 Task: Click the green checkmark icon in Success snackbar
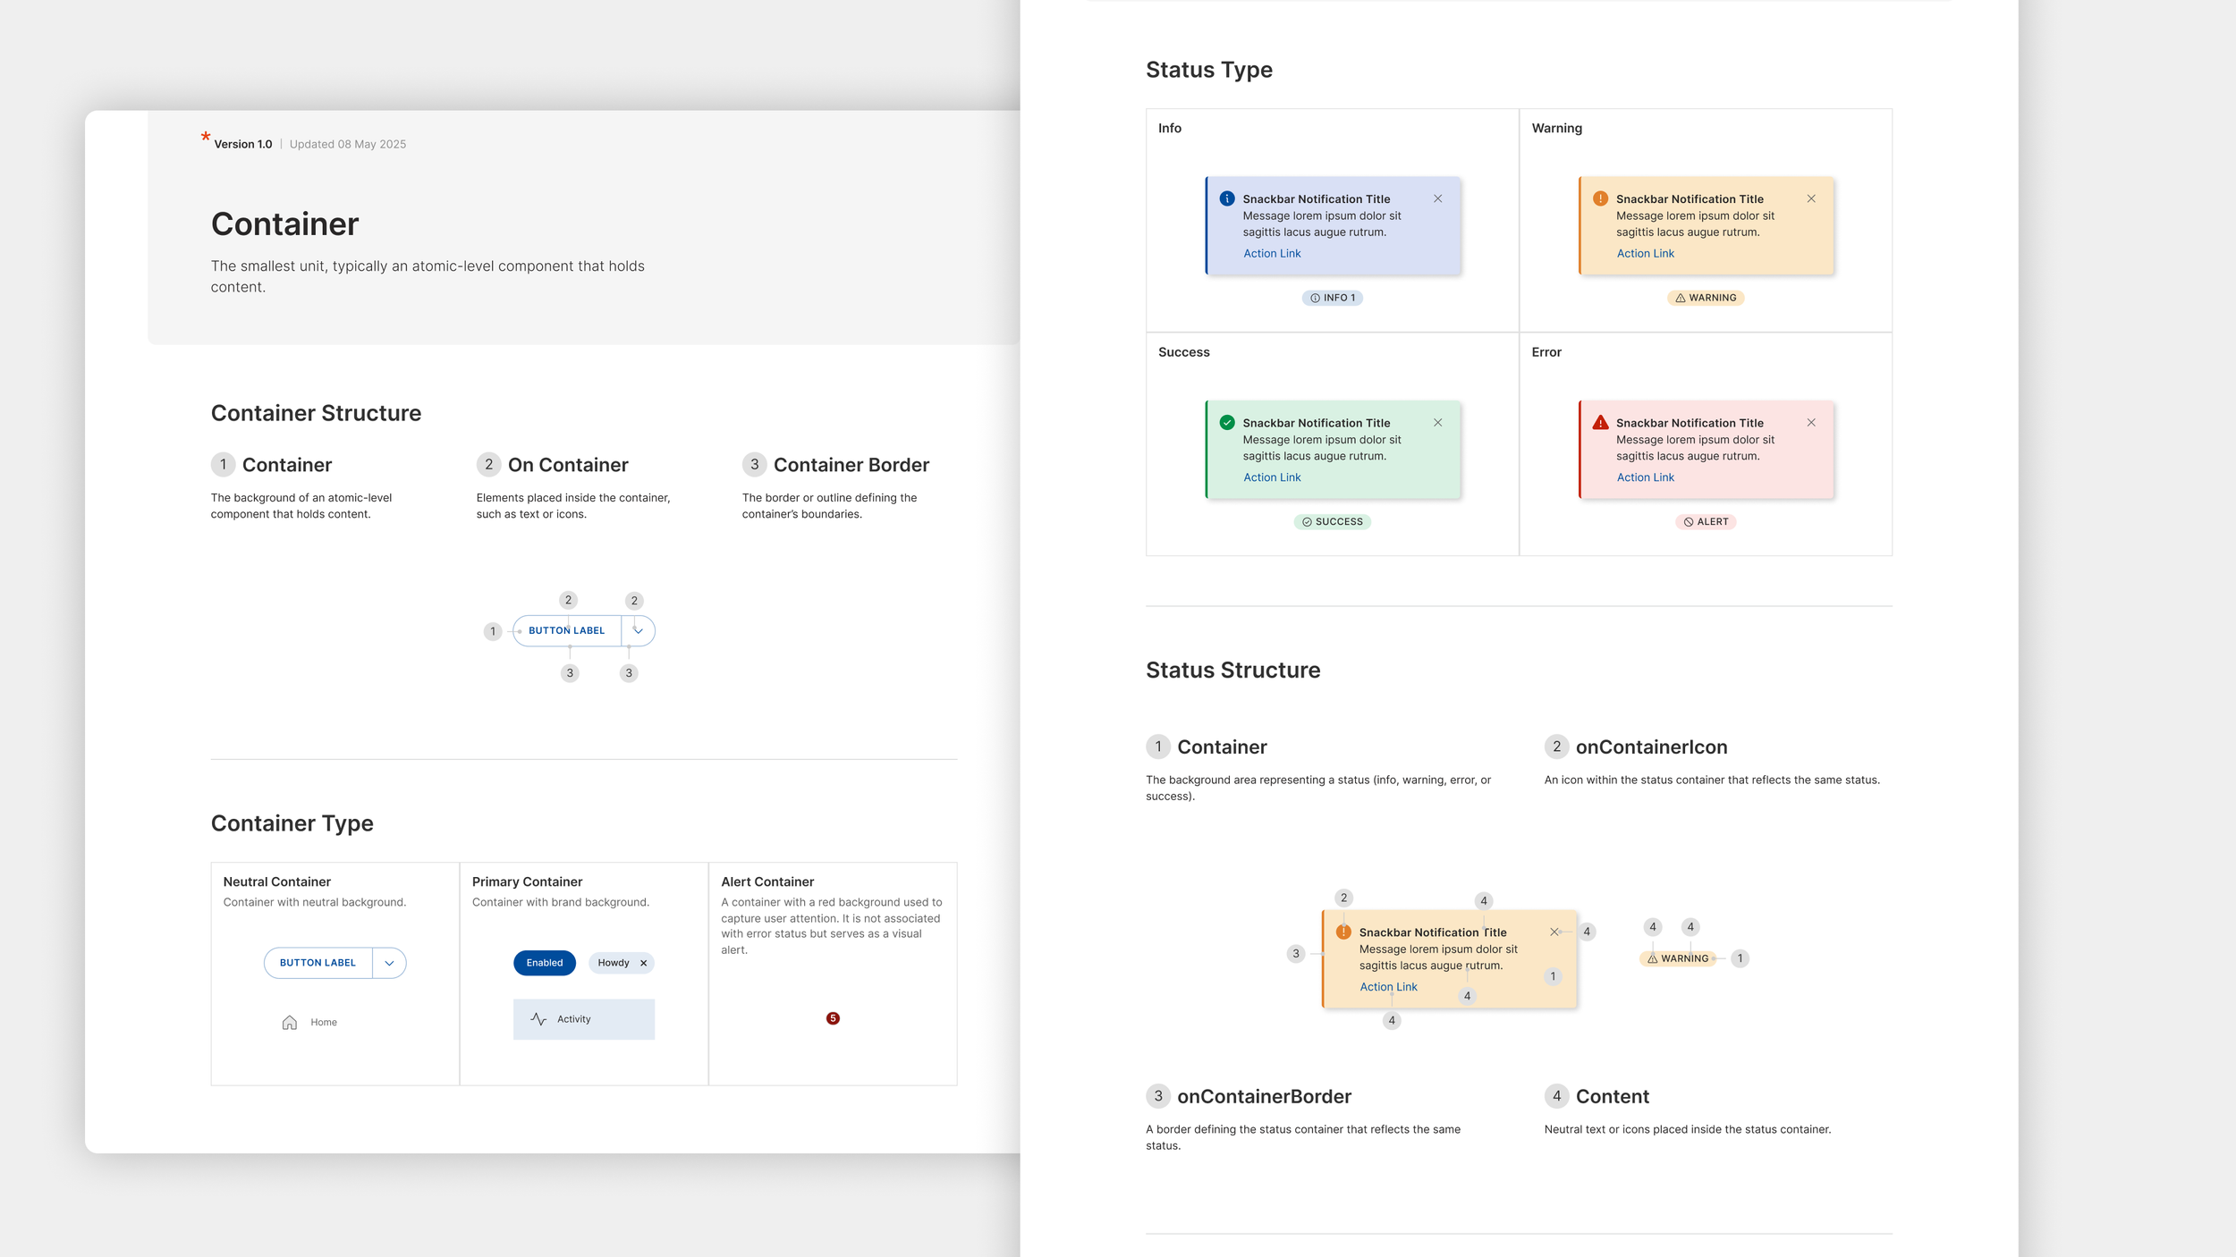(1227, 422)
